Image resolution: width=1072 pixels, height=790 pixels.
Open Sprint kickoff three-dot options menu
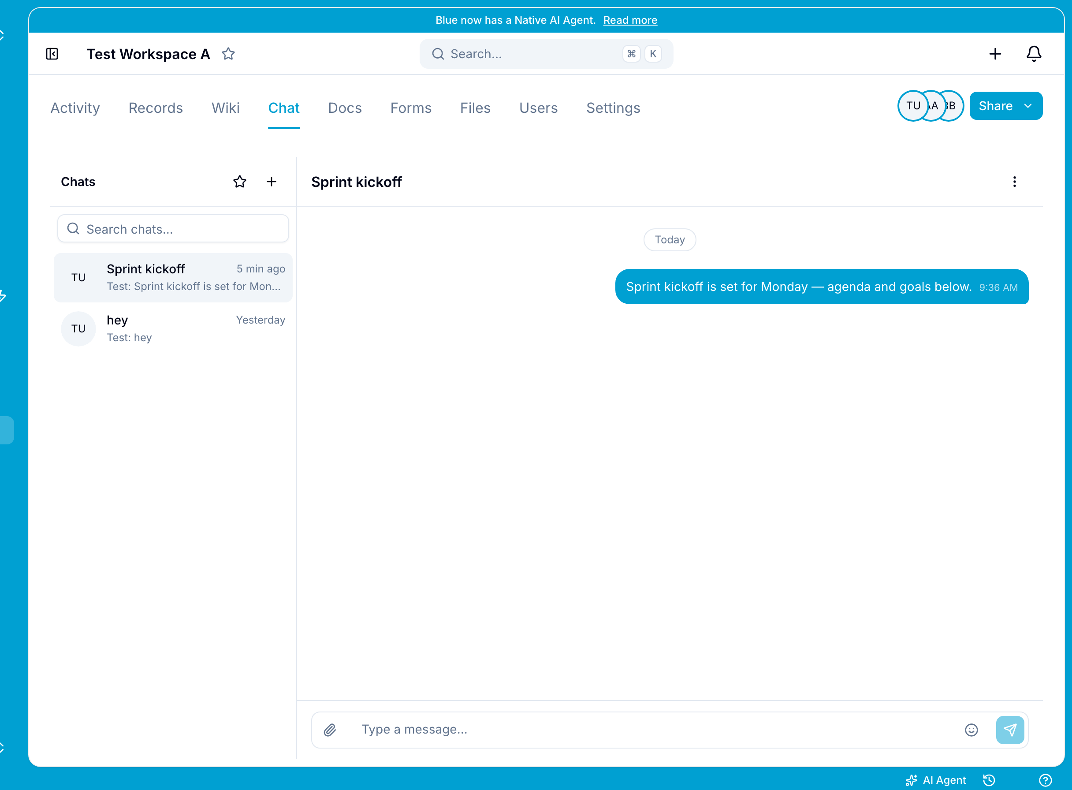[x=1014, y=182]
